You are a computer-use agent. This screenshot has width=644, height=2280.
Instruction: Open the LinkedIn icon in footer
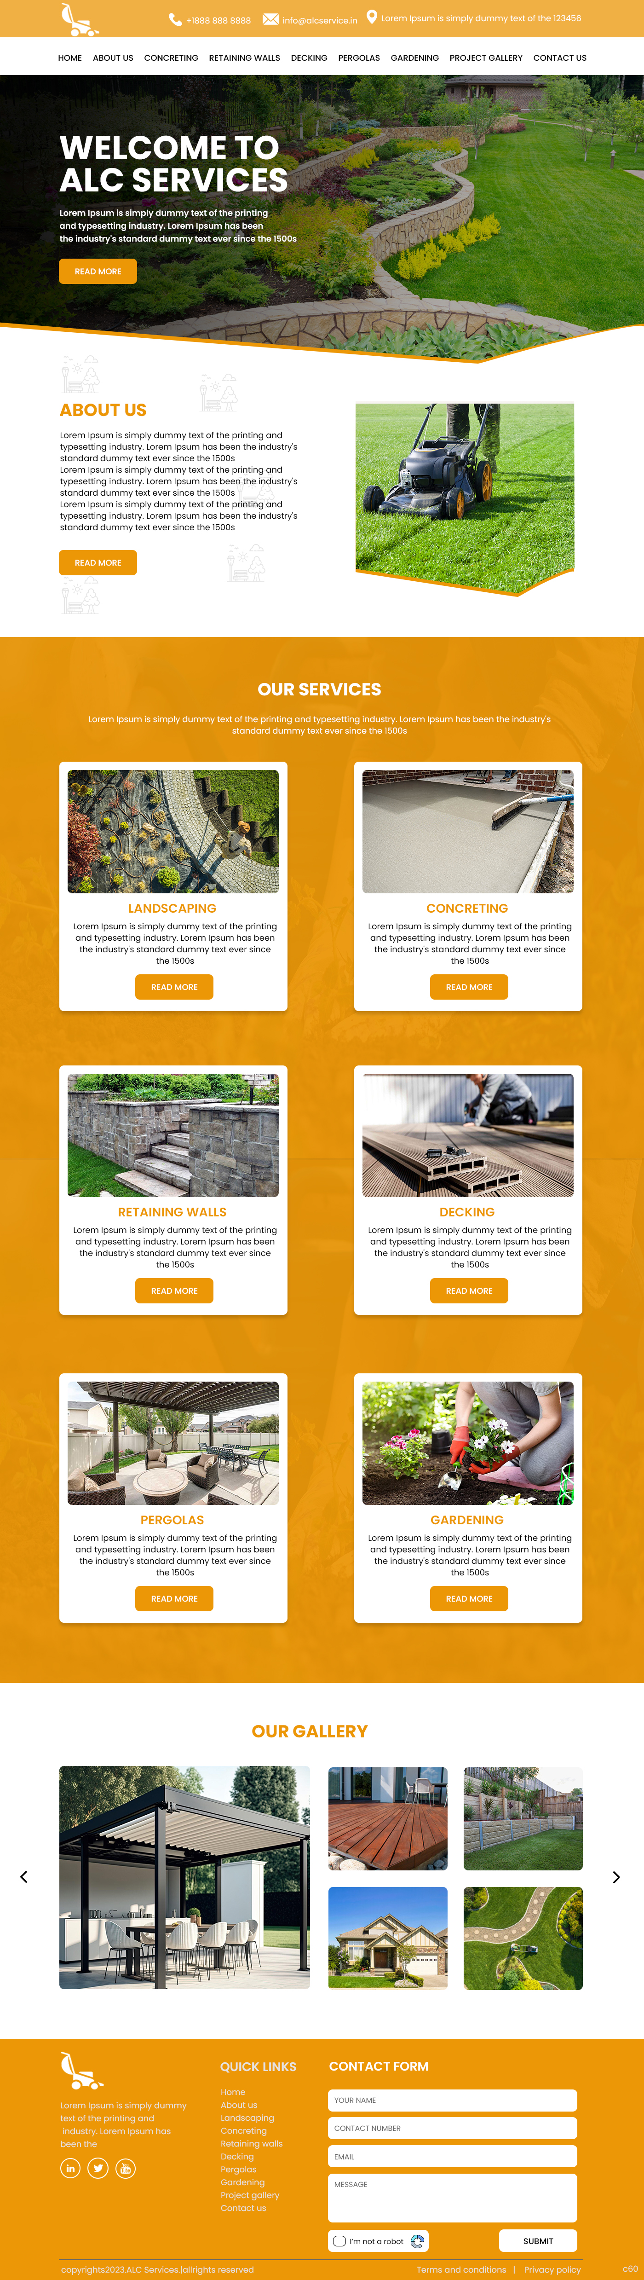[x=70, y=2168]
